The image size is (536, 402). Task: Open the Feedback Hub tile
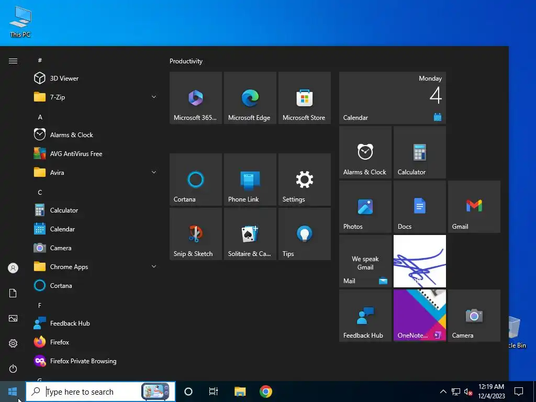pos(365,316)
